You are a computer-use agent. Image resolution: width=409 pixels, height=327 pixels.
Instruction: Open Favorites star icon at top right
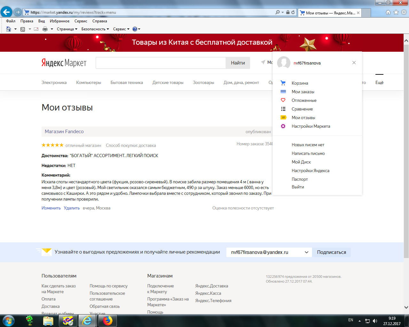click(x=396, y=12)
